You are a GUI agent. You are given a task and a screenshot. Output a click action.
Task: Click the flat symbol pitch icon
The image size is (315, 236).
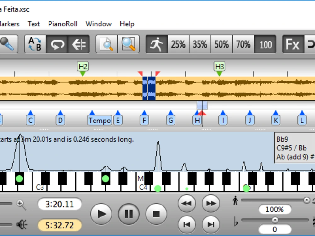[x=236, y=221]
